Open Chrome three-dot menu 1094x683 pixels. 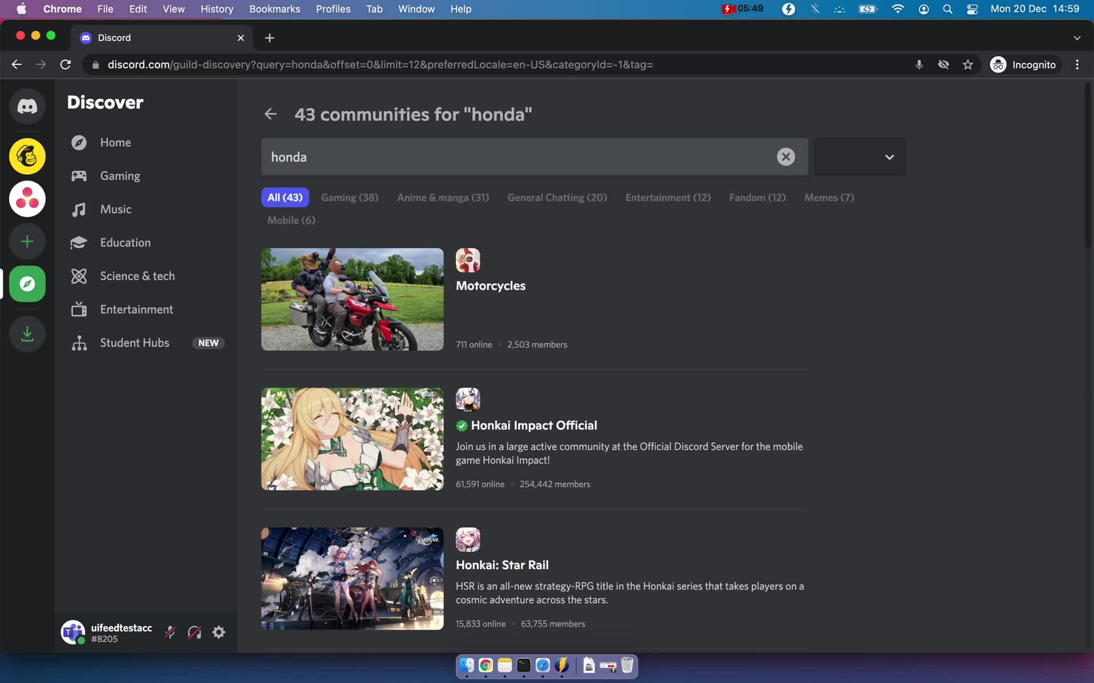click(x=1077, y=64)
